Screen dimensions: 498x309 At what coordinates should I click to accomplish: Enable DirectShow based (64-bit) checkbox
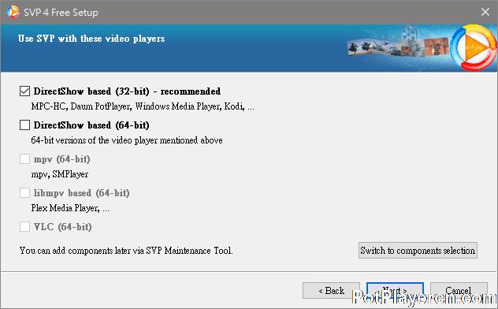(24, 125)
